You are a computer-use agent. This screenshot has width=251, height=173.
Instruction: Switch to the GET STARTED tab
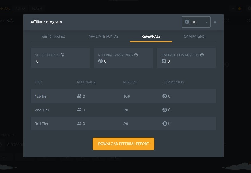click(54, 36)
